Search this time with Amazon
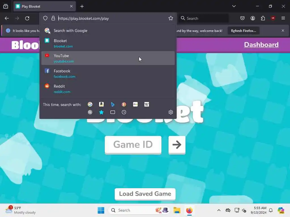This screenshot has height=217, width=290. pos(101,105)
